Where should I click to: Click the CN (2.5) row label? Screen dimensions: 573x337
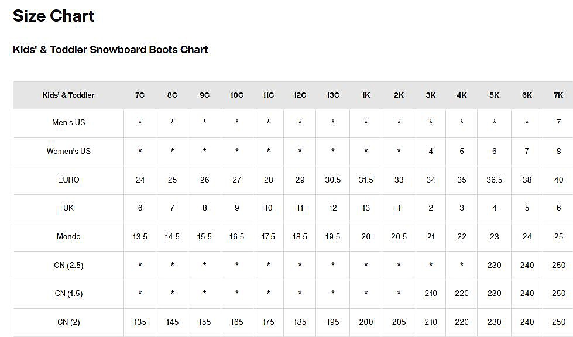[x=68, y=266]
